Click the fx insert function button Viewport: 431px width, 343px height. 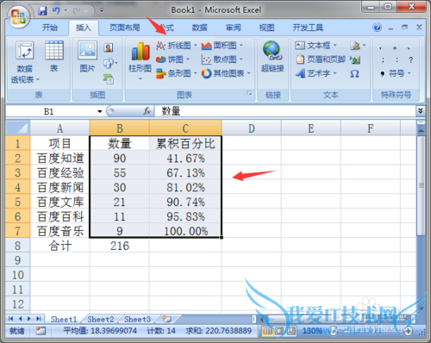[147, 111]
